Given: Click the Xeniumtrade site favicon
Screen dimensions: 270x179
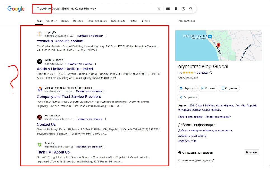Looking at the screenshot, I should pyautogui.click(x=40, y=117).
